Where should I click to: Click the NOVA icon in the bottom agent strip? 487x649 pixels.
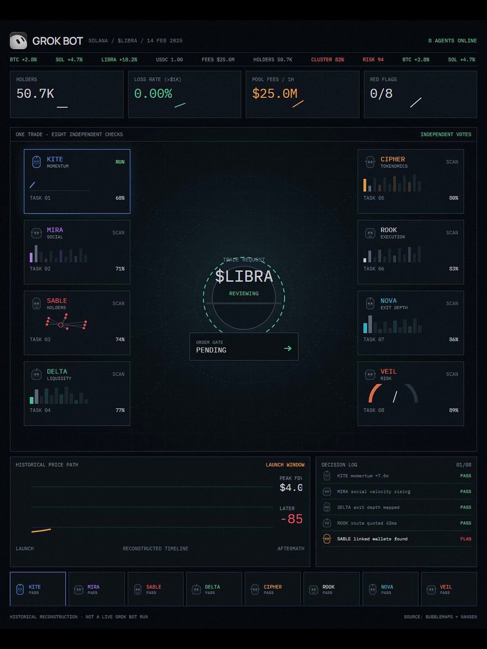372,589
